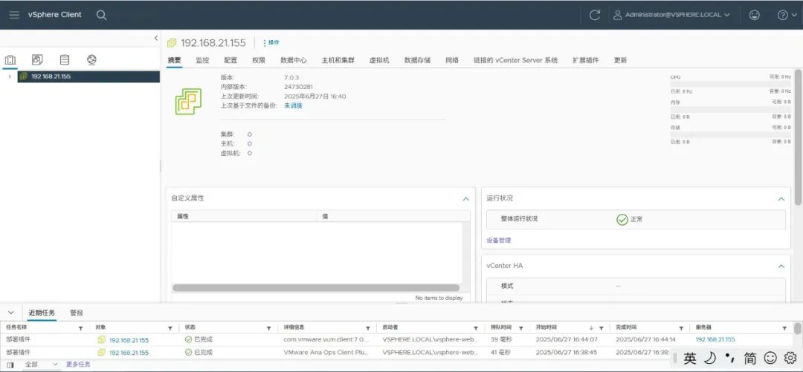
Task: Open 链接的 vCenter Server 系统 tab
Action: [x=516, y=60]
